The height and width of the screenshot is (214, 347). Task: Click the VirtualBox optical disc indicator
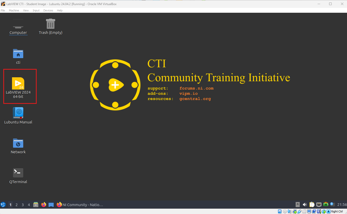pyautogui.click(x=285, y=211)
